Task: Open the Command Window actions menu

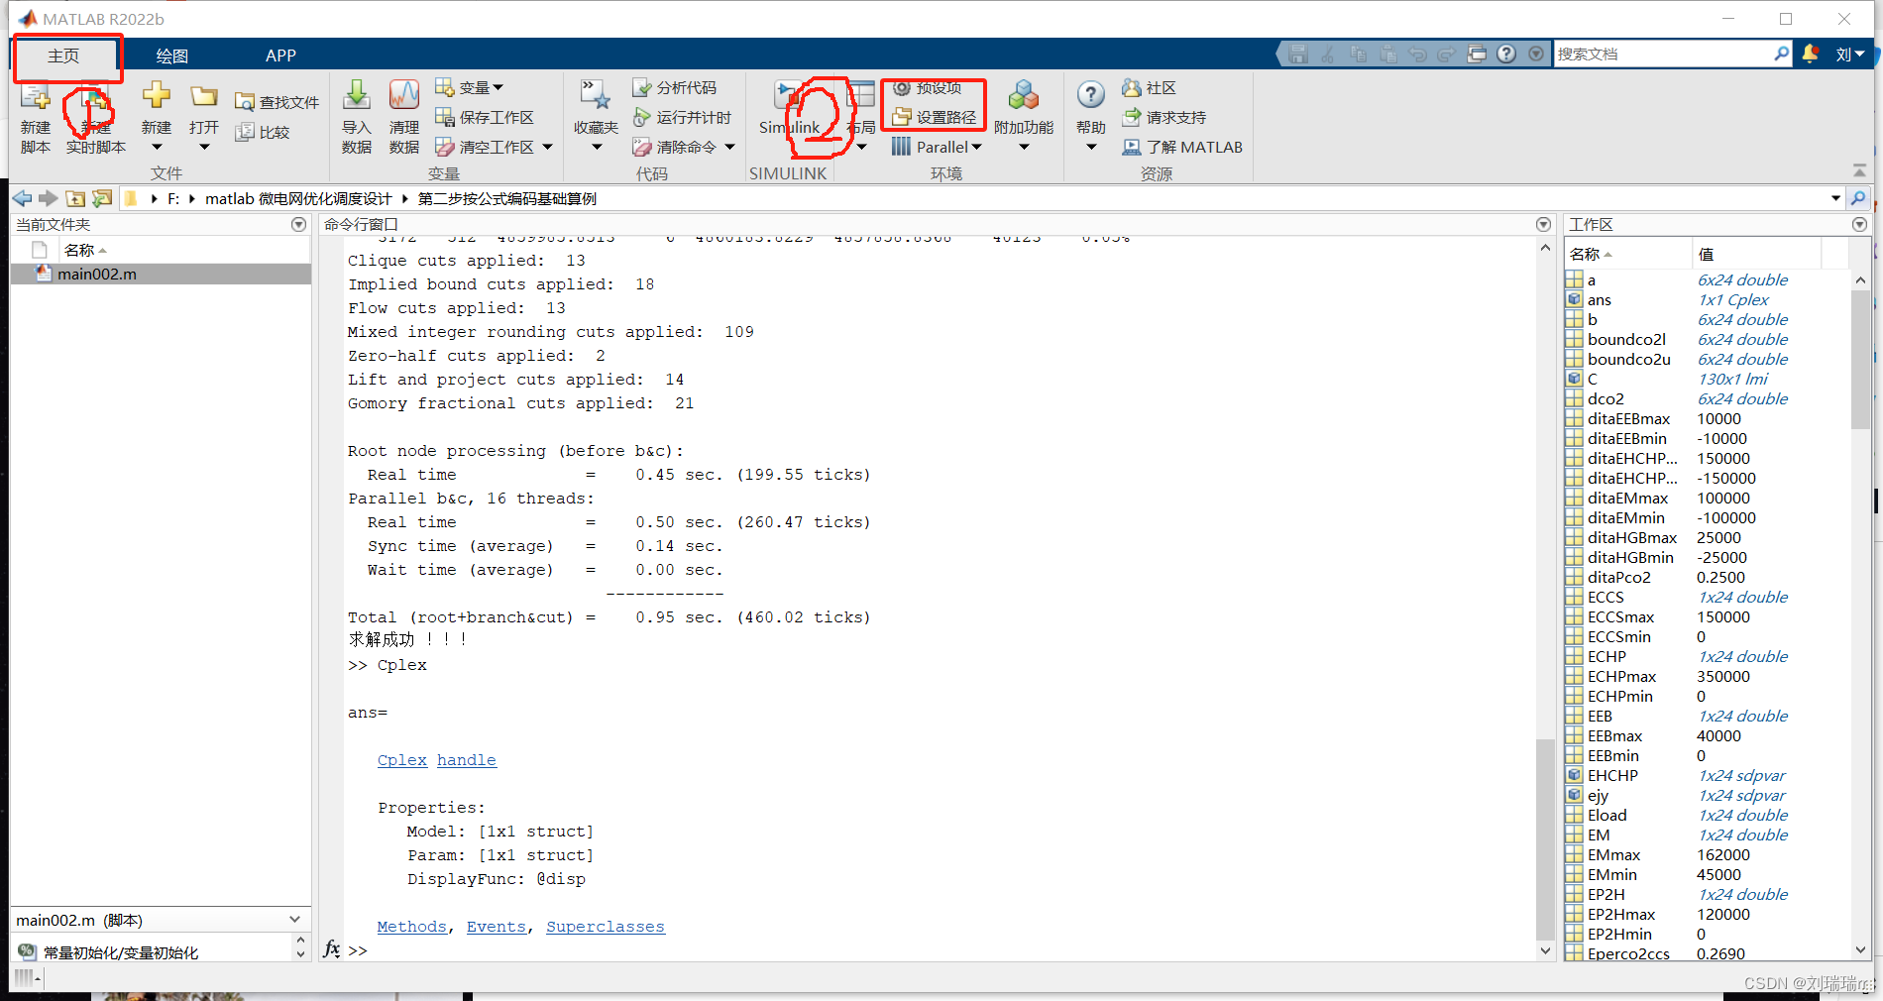Action: pos(1543,225)
